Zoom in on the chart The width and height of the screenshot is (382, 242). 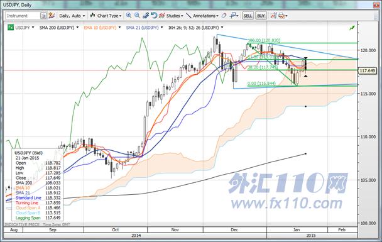tap(129, 16)
